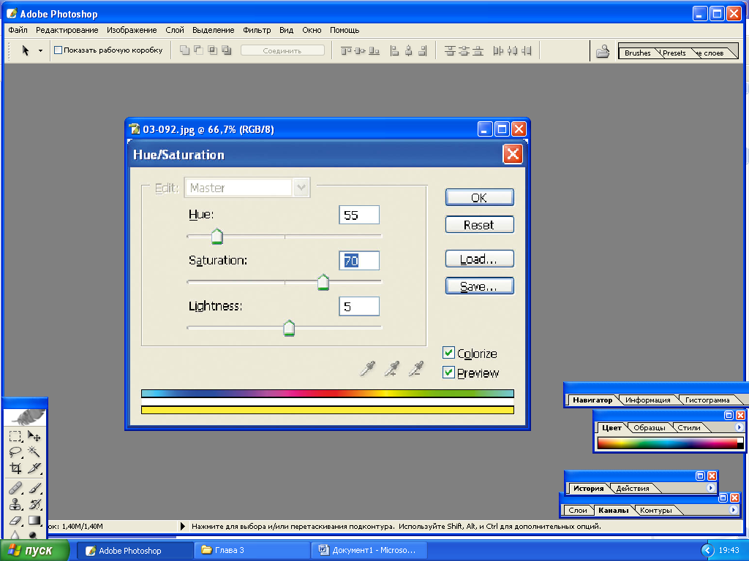Image resolution: width=749 pixels, height=561 pixels.
Task: Select the Crop tool
Action: [15, 468]
